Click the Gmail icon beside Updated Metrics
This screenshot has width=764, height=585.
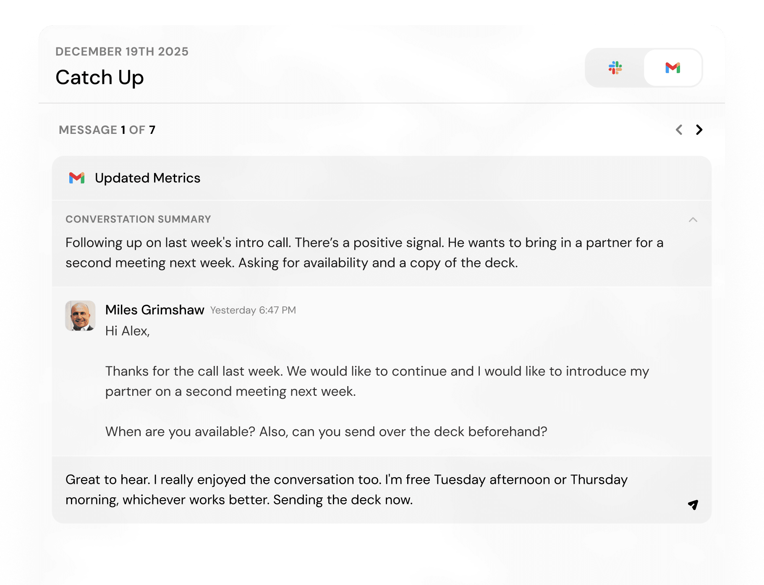coord(77,178)
